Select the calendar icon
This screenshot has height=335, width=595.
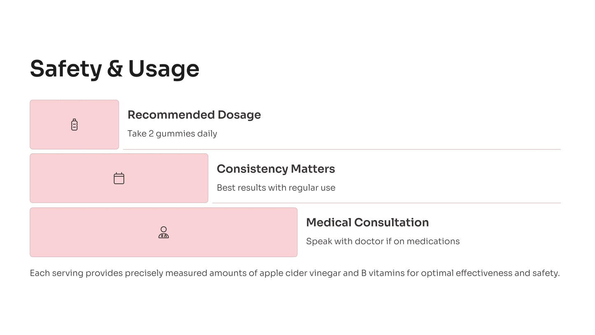[119, 178]
